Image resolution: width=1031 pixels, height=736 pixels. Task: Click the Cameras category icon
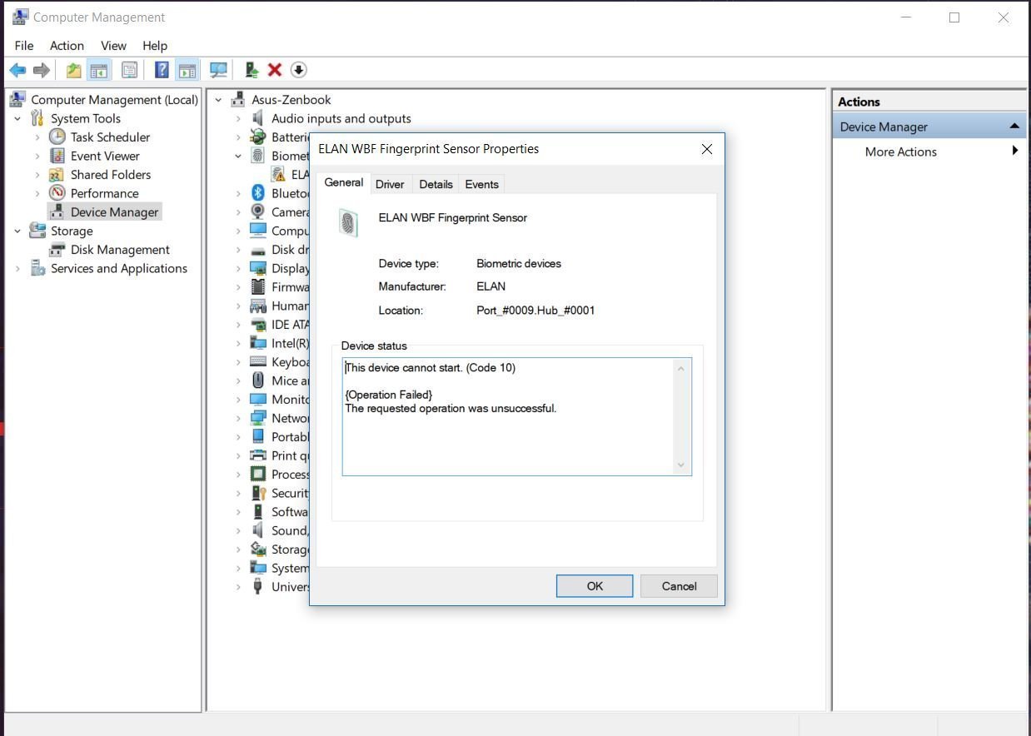coord(258,211)
